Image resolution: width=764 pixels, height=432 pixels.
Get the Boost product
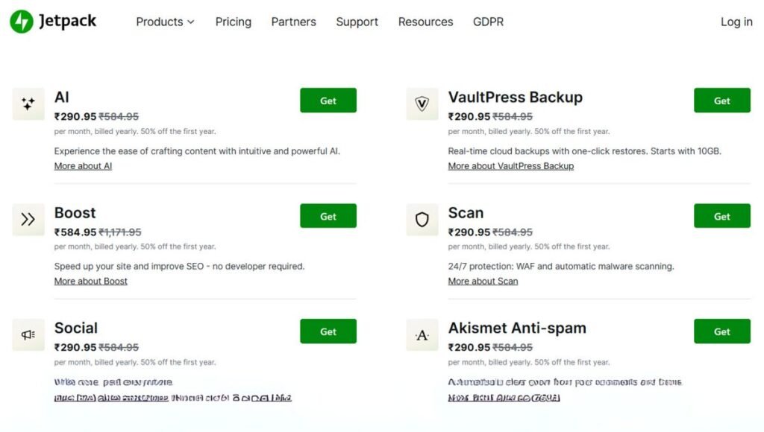tap(328, 216)
